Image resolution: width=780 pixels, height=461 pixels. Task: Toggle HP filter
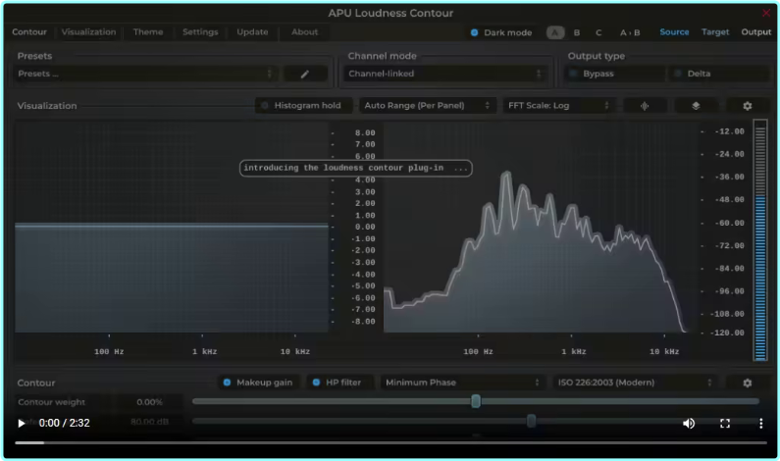point(340,383)
